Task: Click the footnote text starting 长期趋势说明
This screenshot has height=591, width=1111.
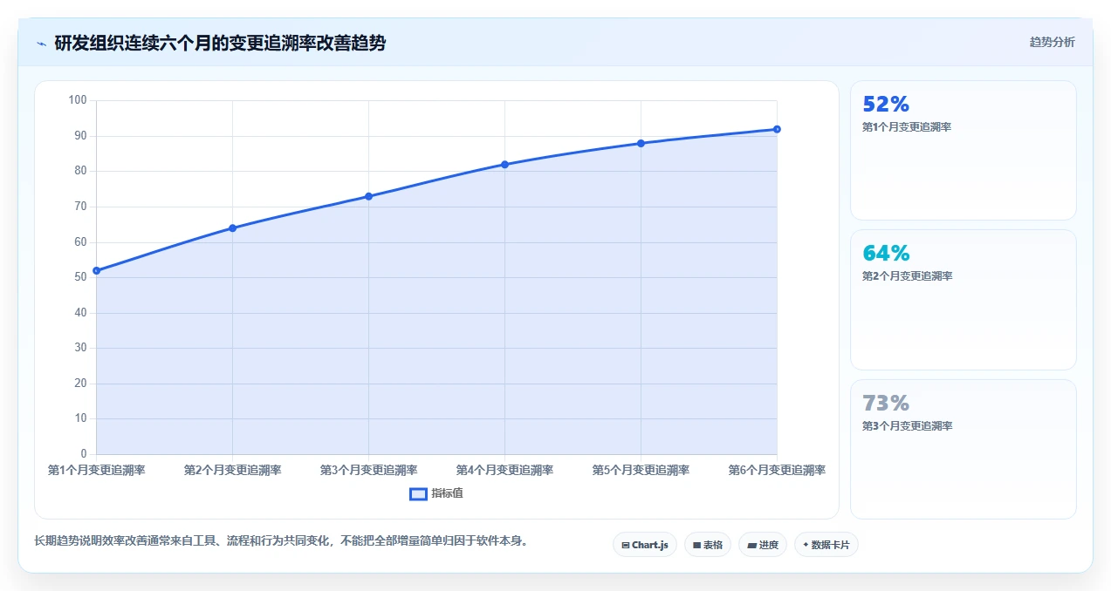Action: (x=281, y=541)
